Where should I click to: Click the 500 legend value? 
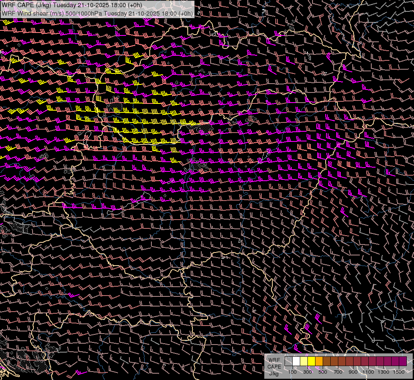(323, 372)
